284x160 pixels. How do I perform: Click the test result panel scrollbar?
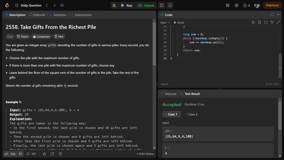[280, 115]
